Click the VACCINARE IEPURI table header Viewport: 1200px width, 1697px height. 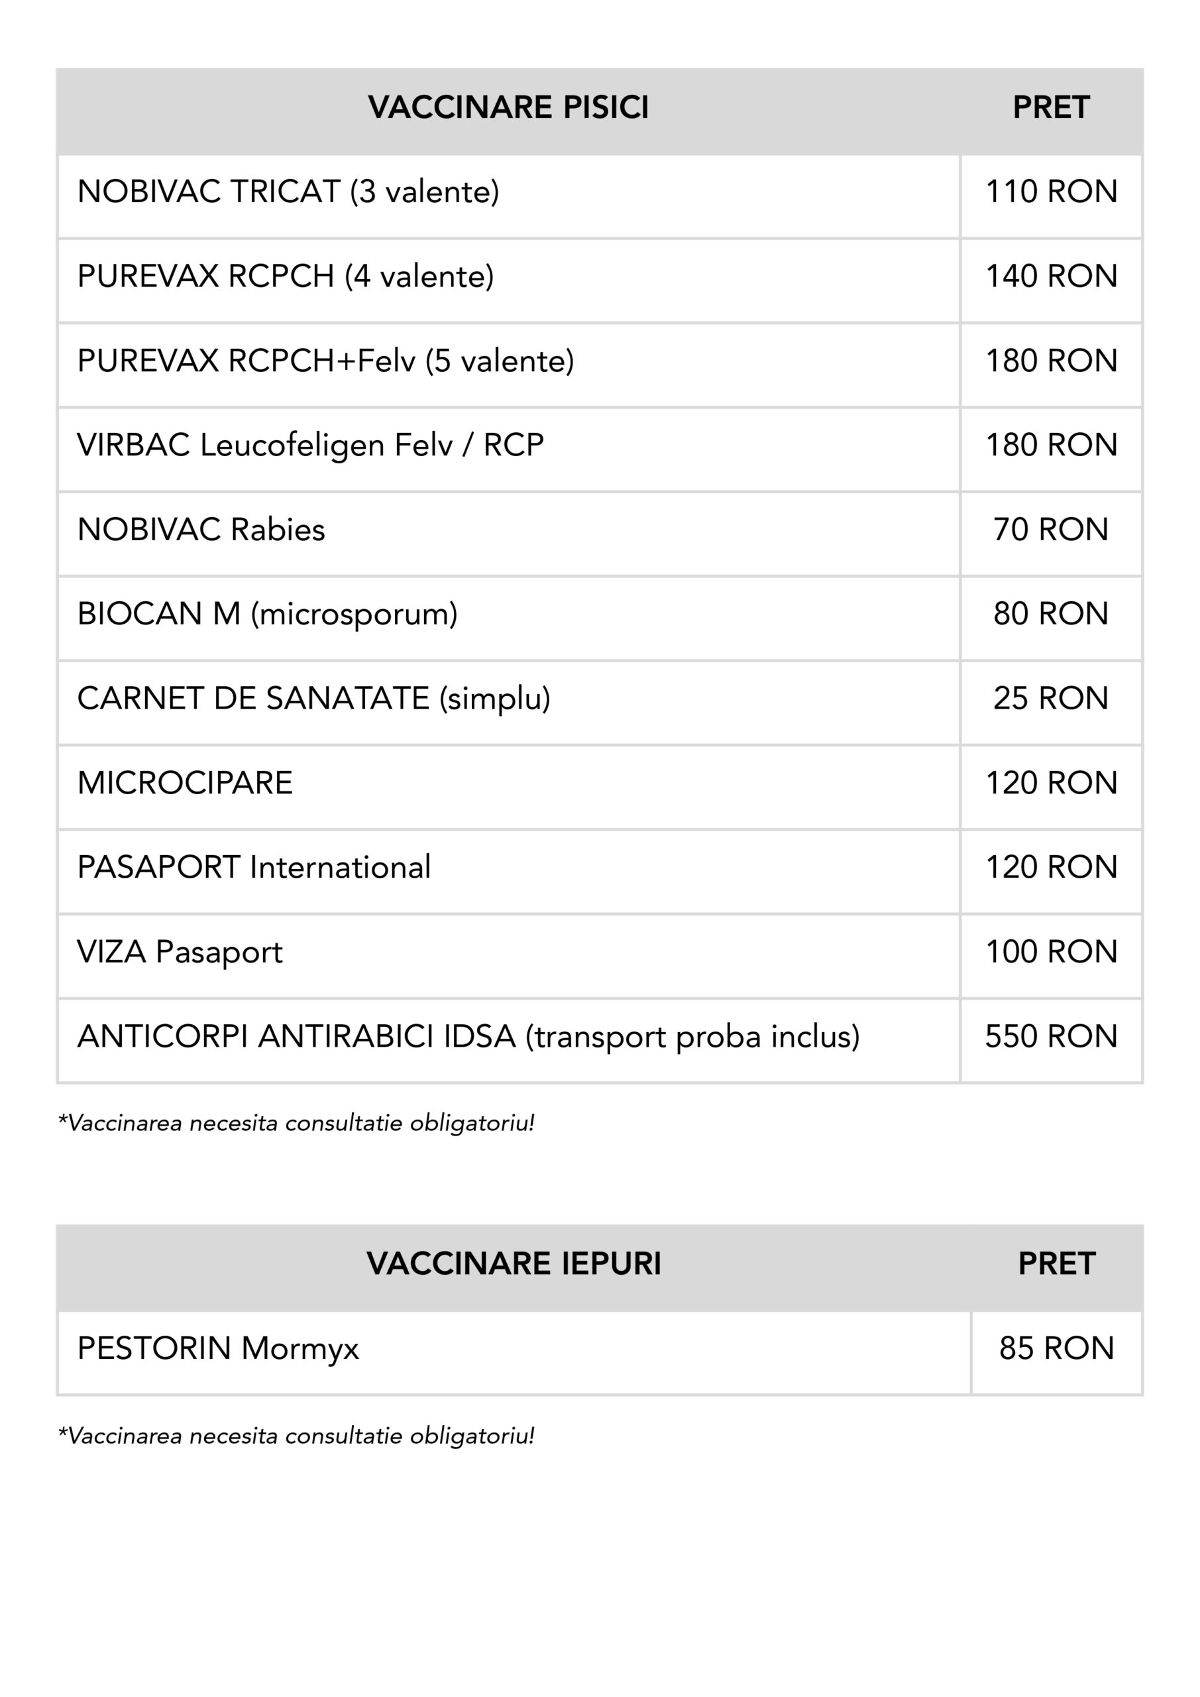click(x=514, y=1264)
